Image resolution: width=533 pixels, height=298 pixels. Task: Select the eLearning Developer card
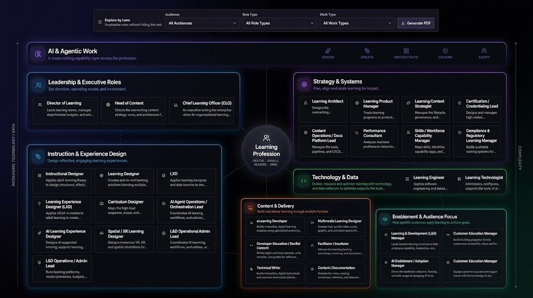(275, 227)
